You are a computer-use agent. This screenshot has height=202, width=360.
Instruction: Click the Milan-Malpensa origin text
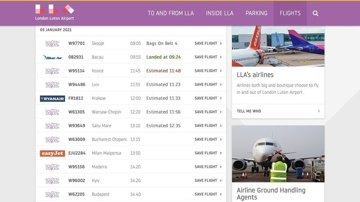tap(106, 153)
